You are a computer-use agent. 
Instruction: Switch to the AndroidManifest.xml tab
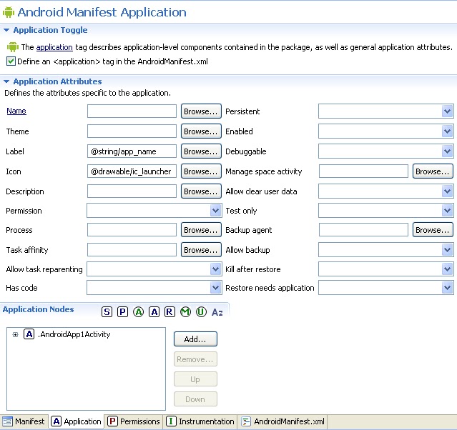283,421
